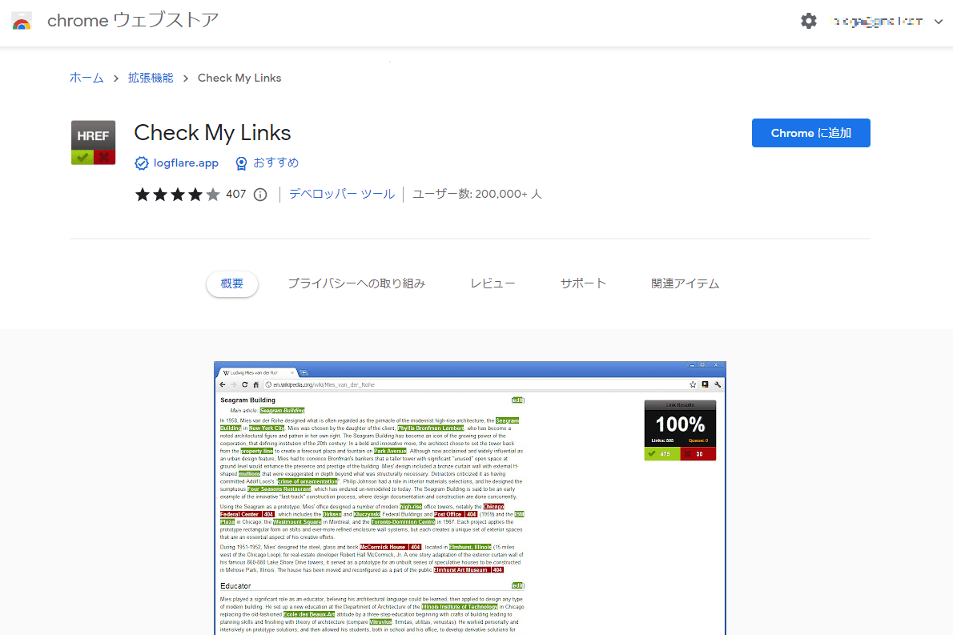Go to ホーム in the breadcrumb
This screenshot has width=953, height=635.
86,78
